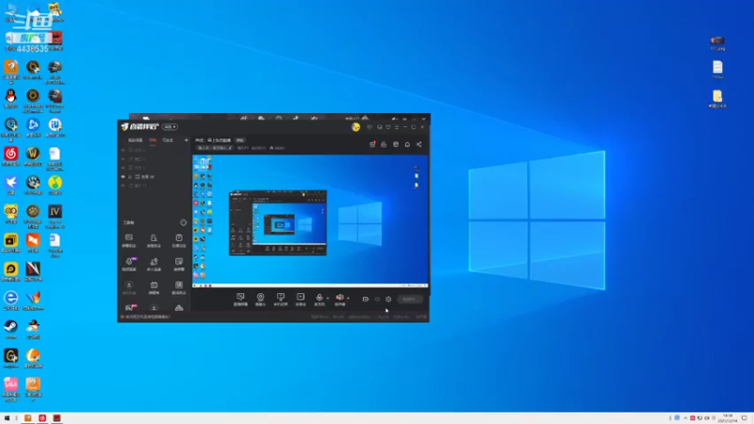The image size is (754, 424).
Task: Click the small badge button beside the stream title
Action: [240, 140]
